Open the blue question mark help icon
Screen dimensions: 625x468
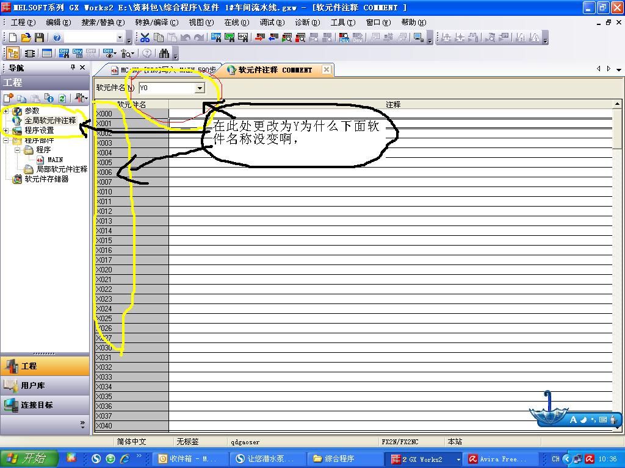[57, 37]
